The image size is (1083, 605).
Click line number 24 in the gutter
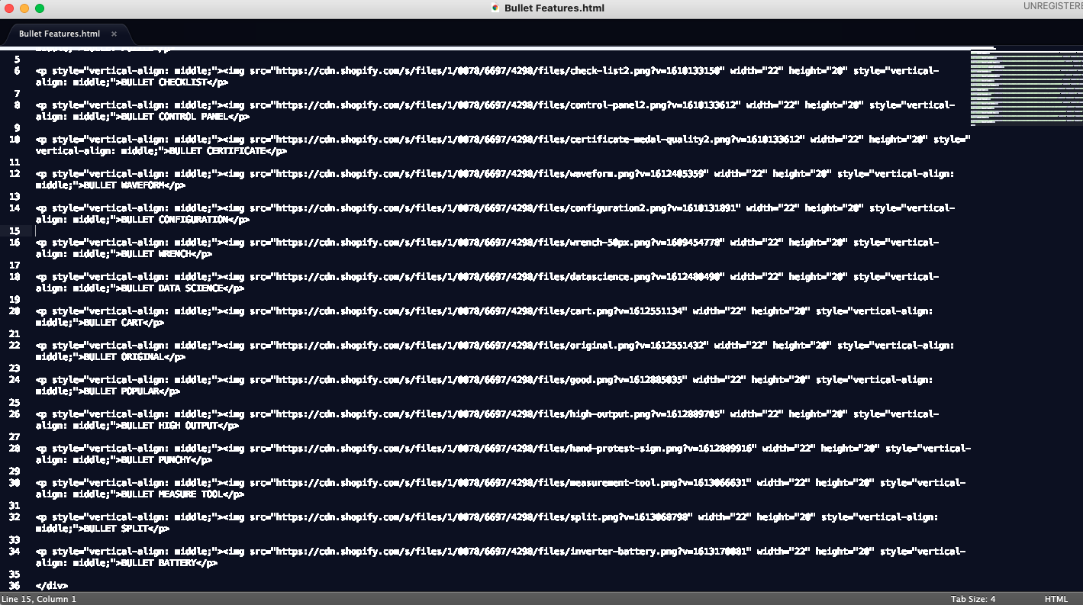tap(15, 380)
